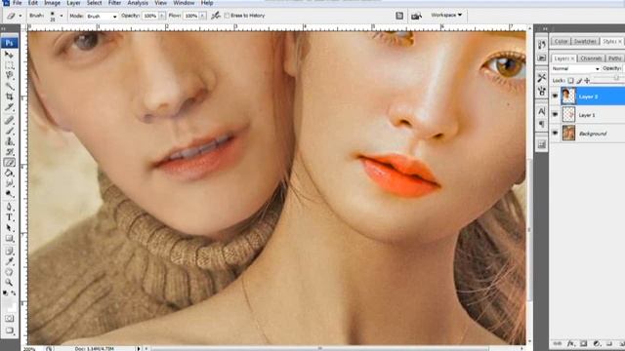Viewport: 625px width, 351px height.
Task: Hide Layer 1 with its eye icon
Action: click(555, 114)
